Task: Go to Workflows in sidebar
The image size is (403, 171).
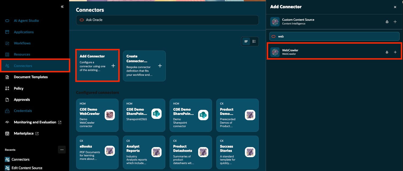Action: (22, 43)
